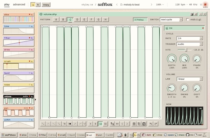Click the speaker icon beside volume.shp
210x138 pixels.
point(41,14)
